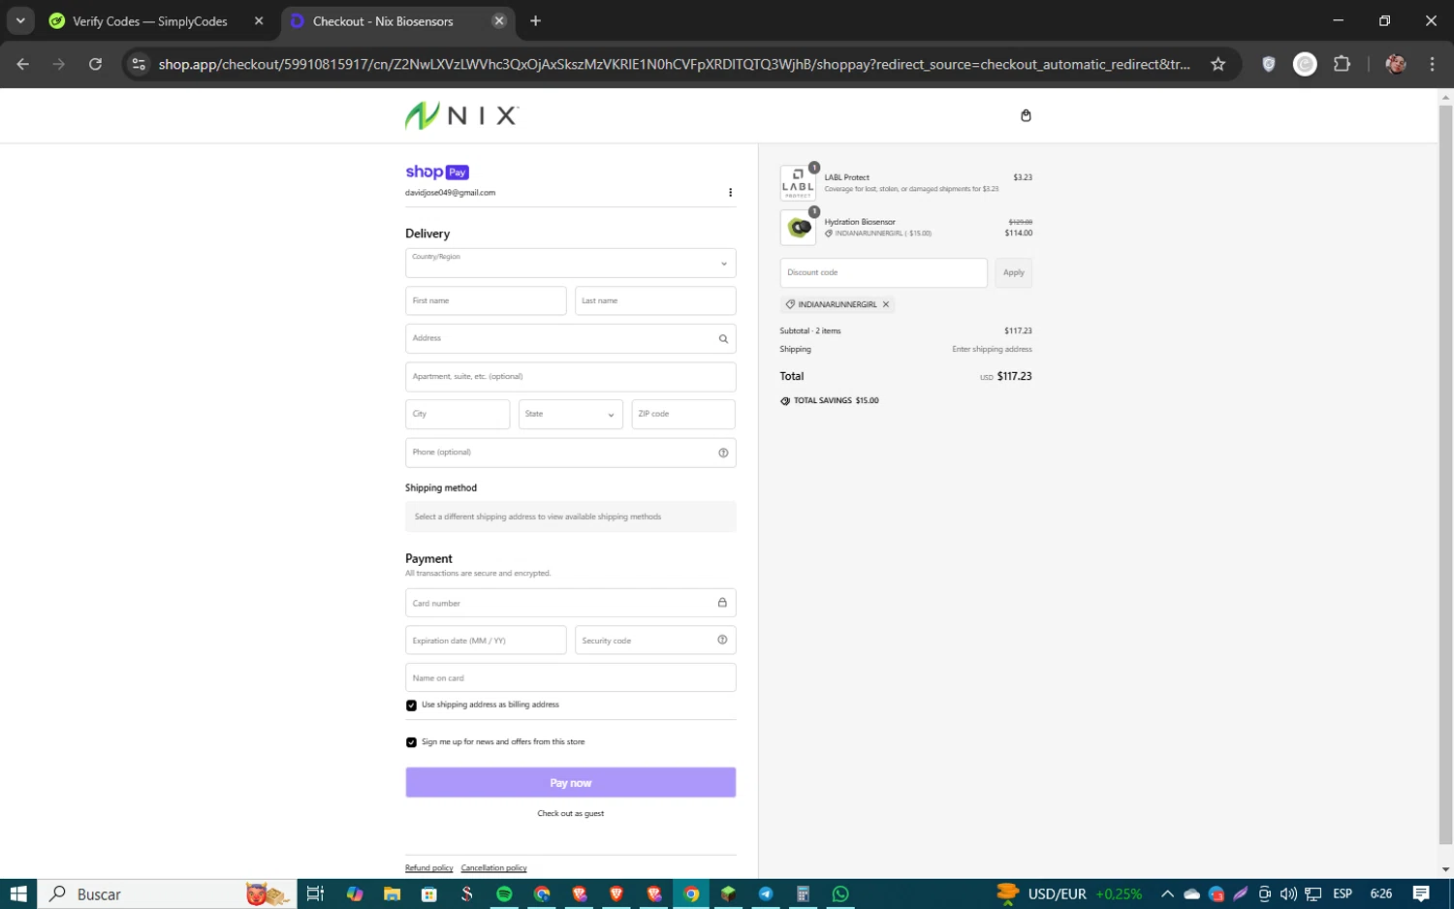The image size is (1454, 909).
Task: Click the Expiration date field
Action: 486,640
